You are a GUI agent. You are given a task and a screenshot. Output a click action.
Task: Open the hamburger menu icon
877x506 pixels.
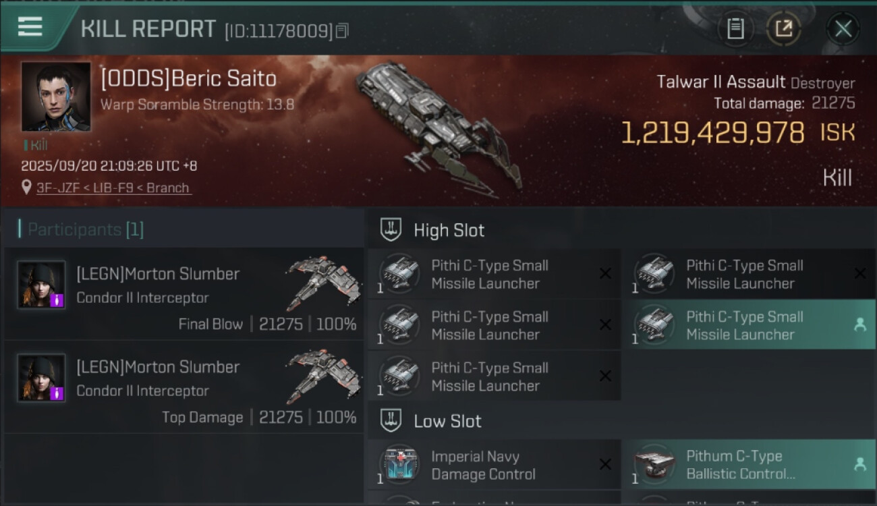point(30,27)
